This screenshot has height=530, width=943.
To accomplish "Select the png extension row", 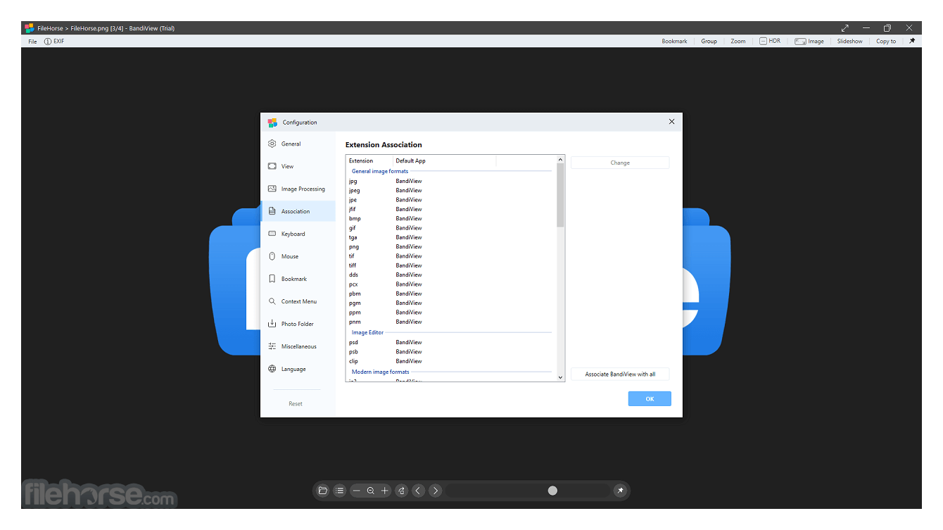I will [x=450, y=246].
